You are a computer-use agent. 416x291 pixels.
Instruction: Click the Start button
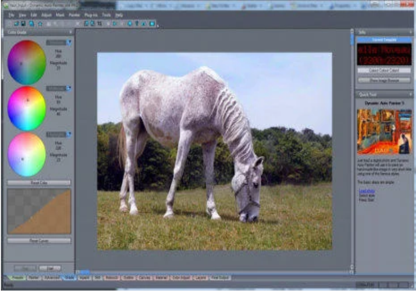tap(50, 269)
